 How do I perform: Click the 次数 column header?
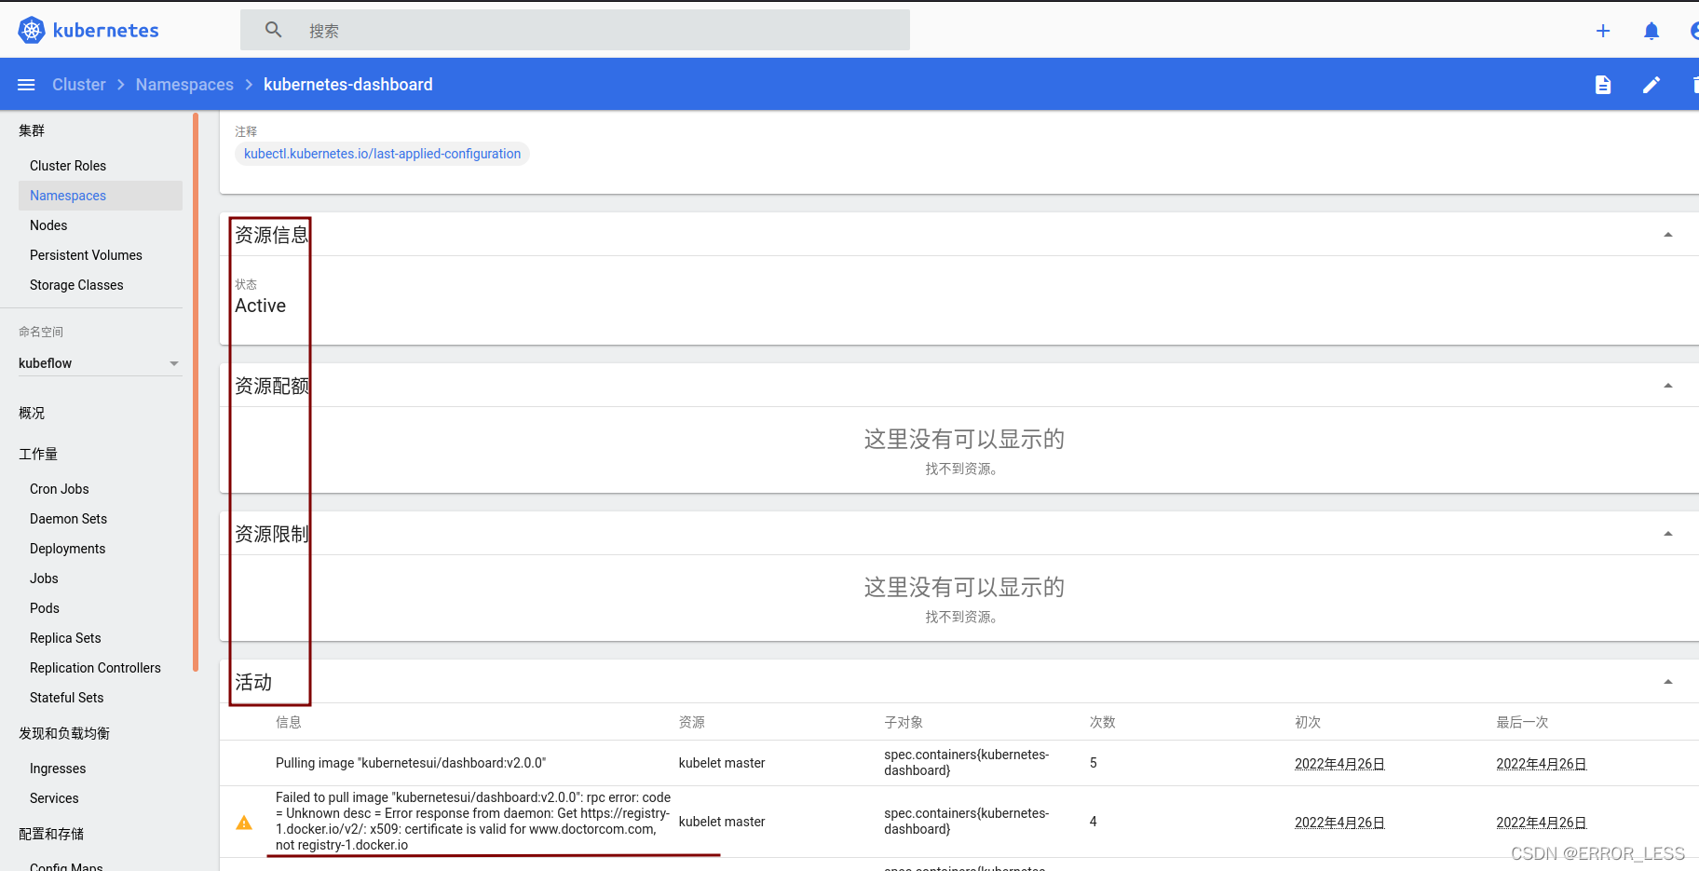pyautogui.click(x=1103, y=722)
